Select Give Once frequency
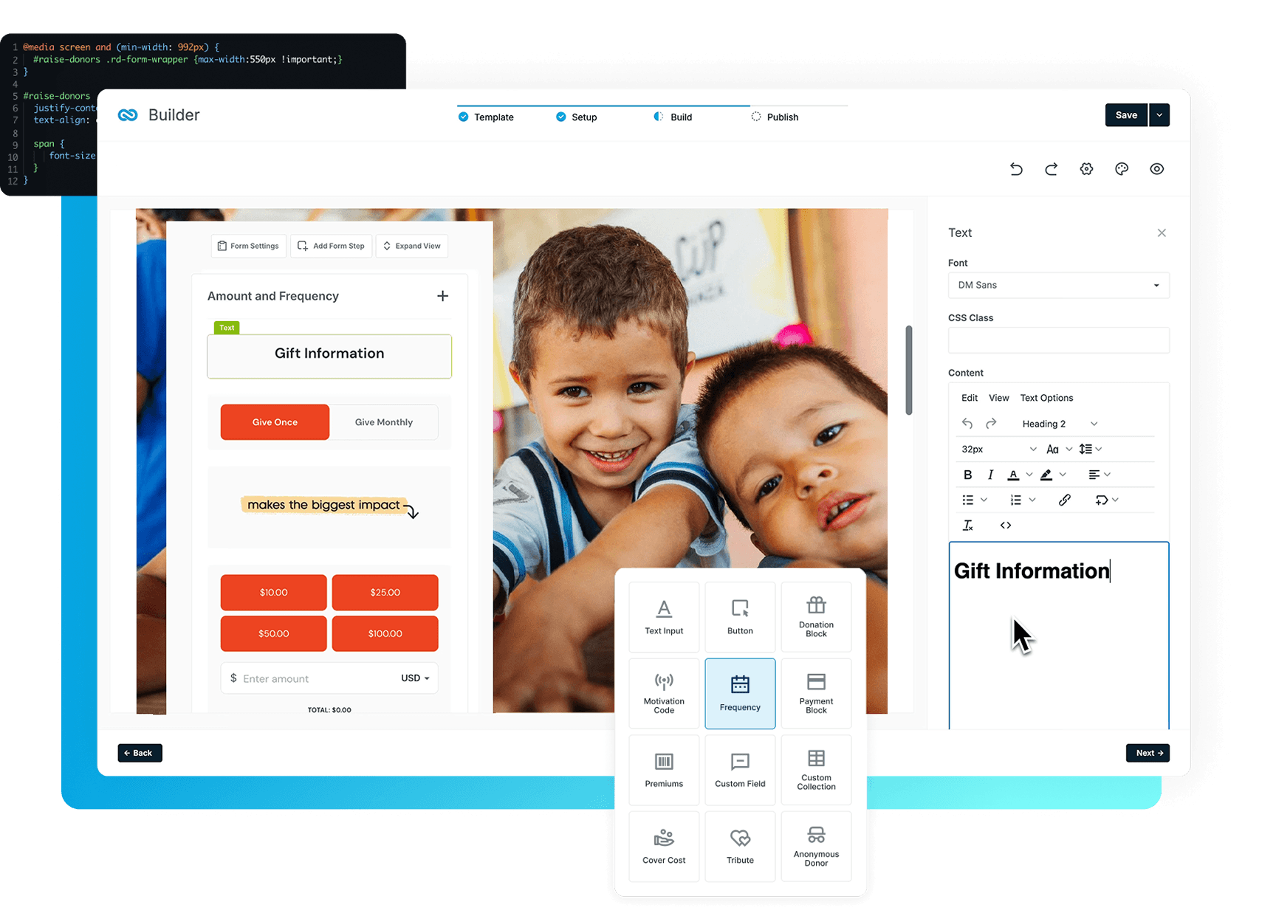1276x916 pixels. [x=275, y=422]
